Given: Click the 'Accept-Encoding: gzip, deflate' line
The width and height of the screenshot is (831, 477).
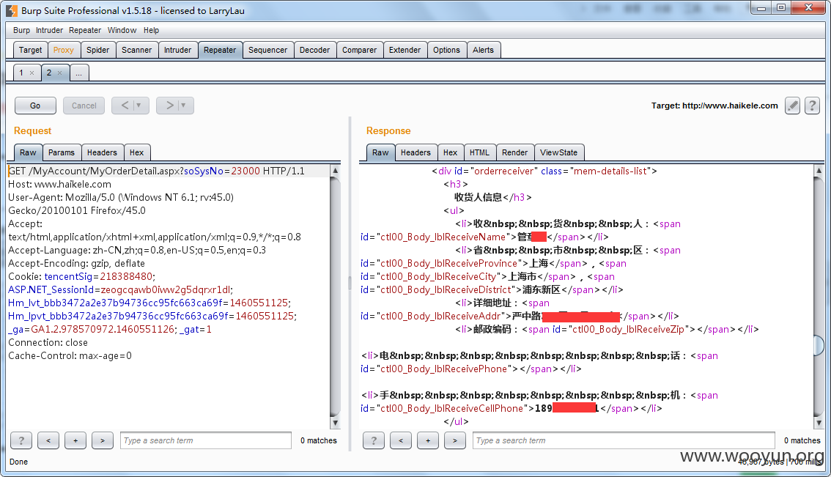Looking at the screenshot, I should [x=76, y=263].
